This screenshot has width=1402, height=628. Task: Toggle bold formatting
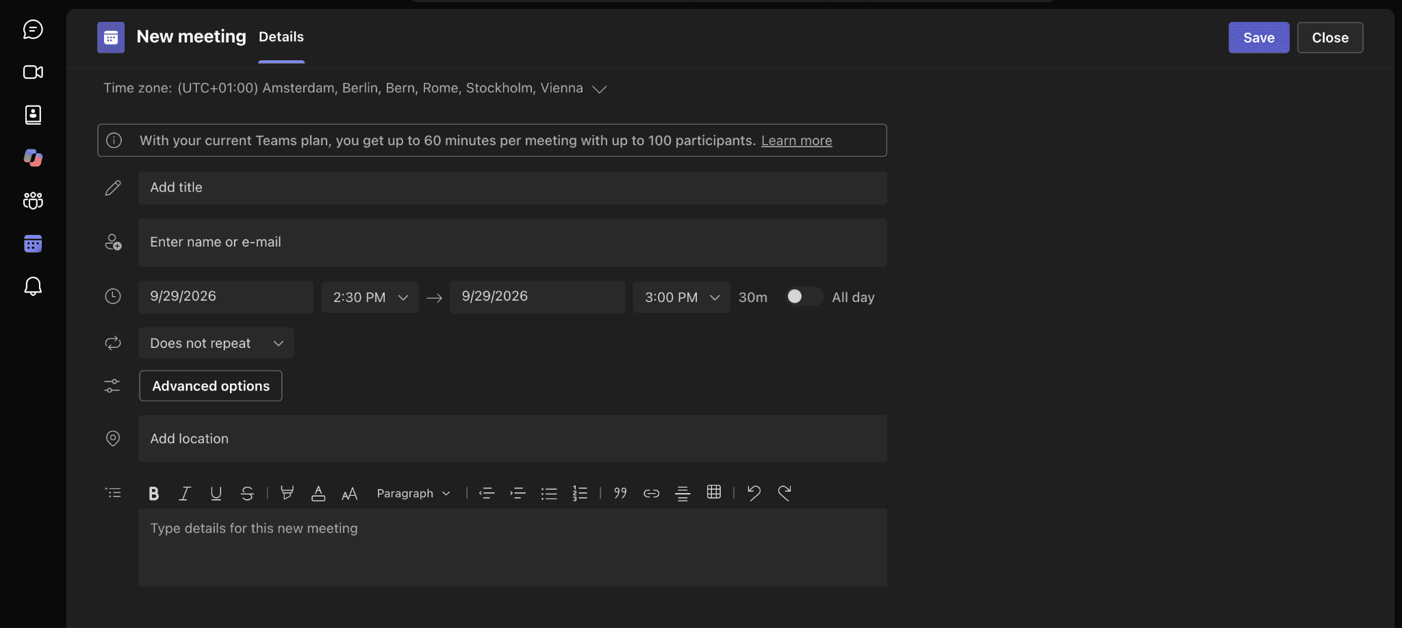tap(153, 493)
